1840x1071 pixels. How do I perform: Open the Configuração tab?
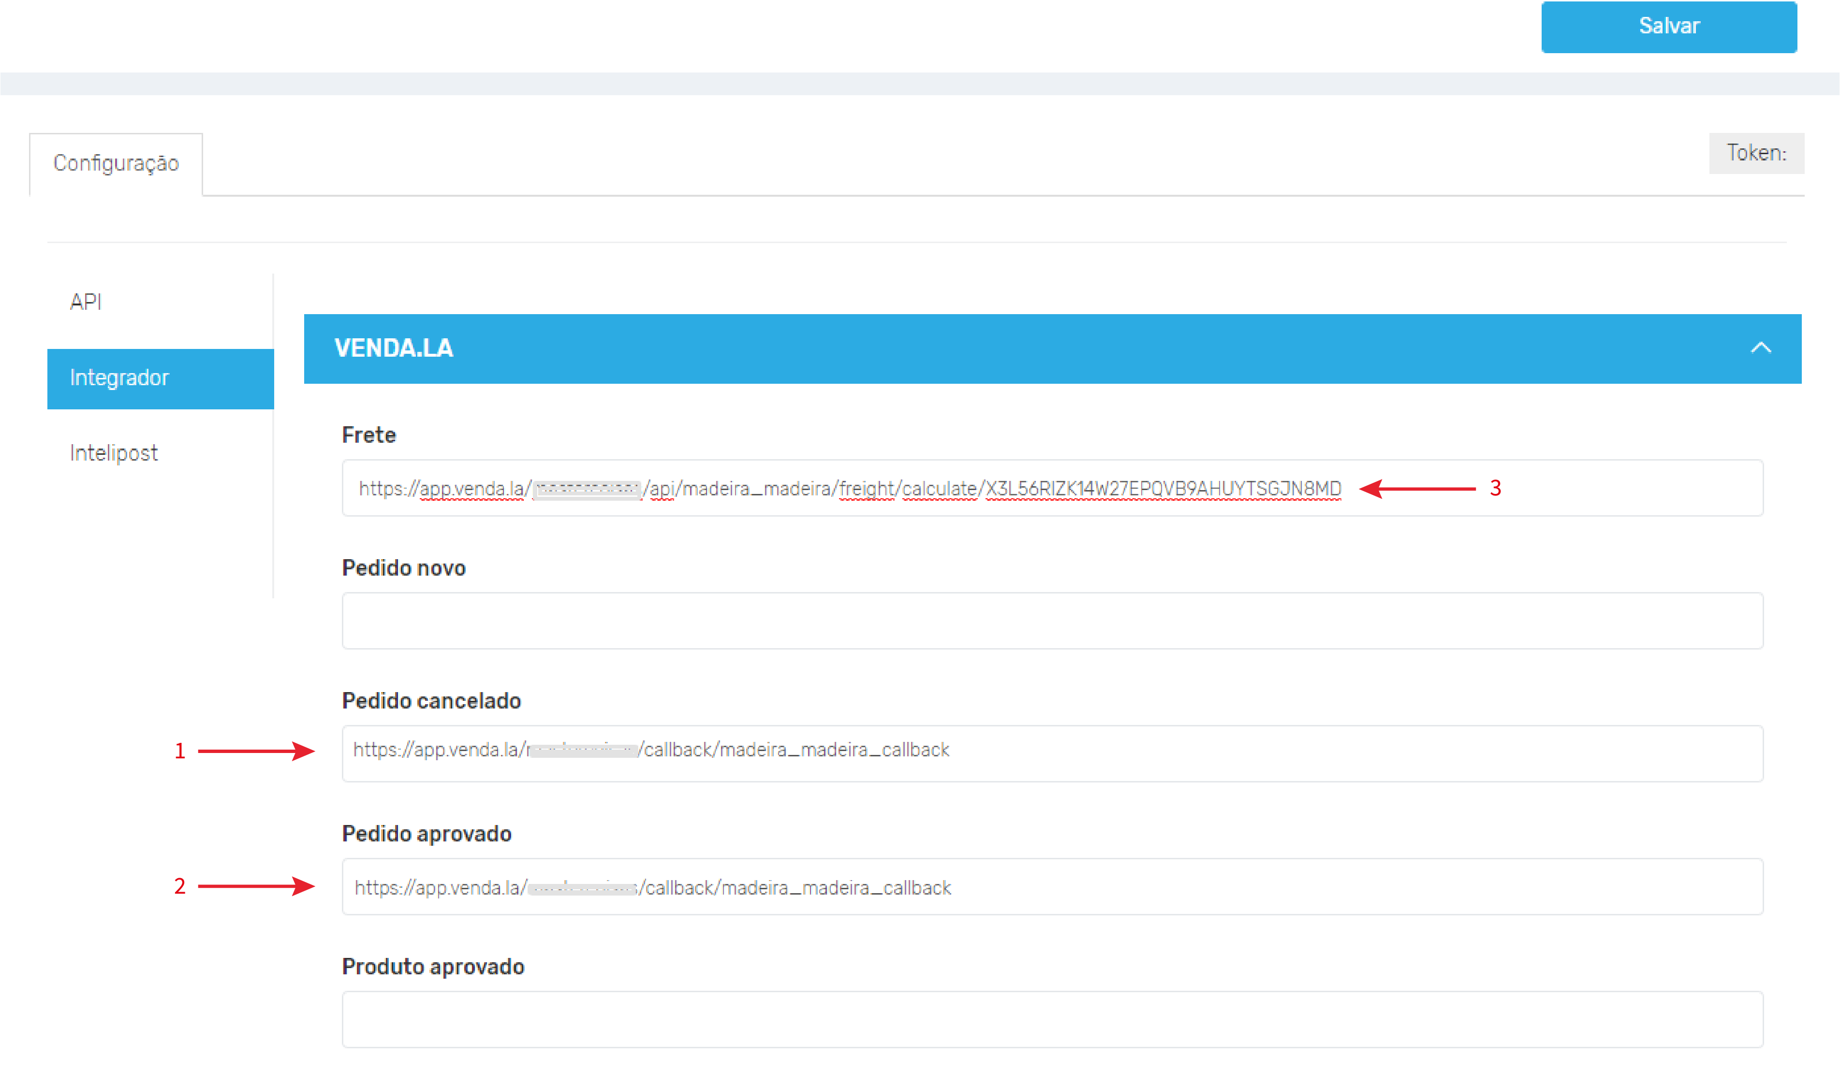[x=116, y=163]
